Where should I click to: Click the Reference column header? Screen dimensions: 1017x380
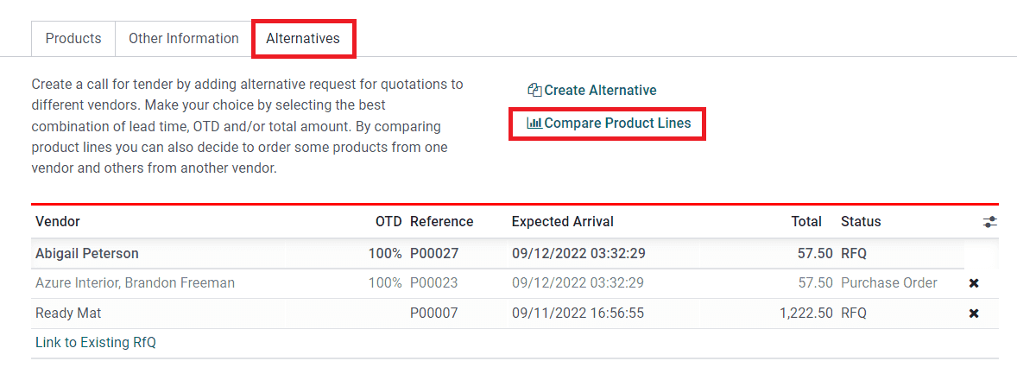tap(441, 222)
